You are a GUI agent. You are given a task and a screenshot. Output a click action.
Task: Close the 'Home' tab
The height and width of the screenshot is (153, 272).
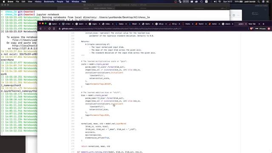click(x=193, y=24)
